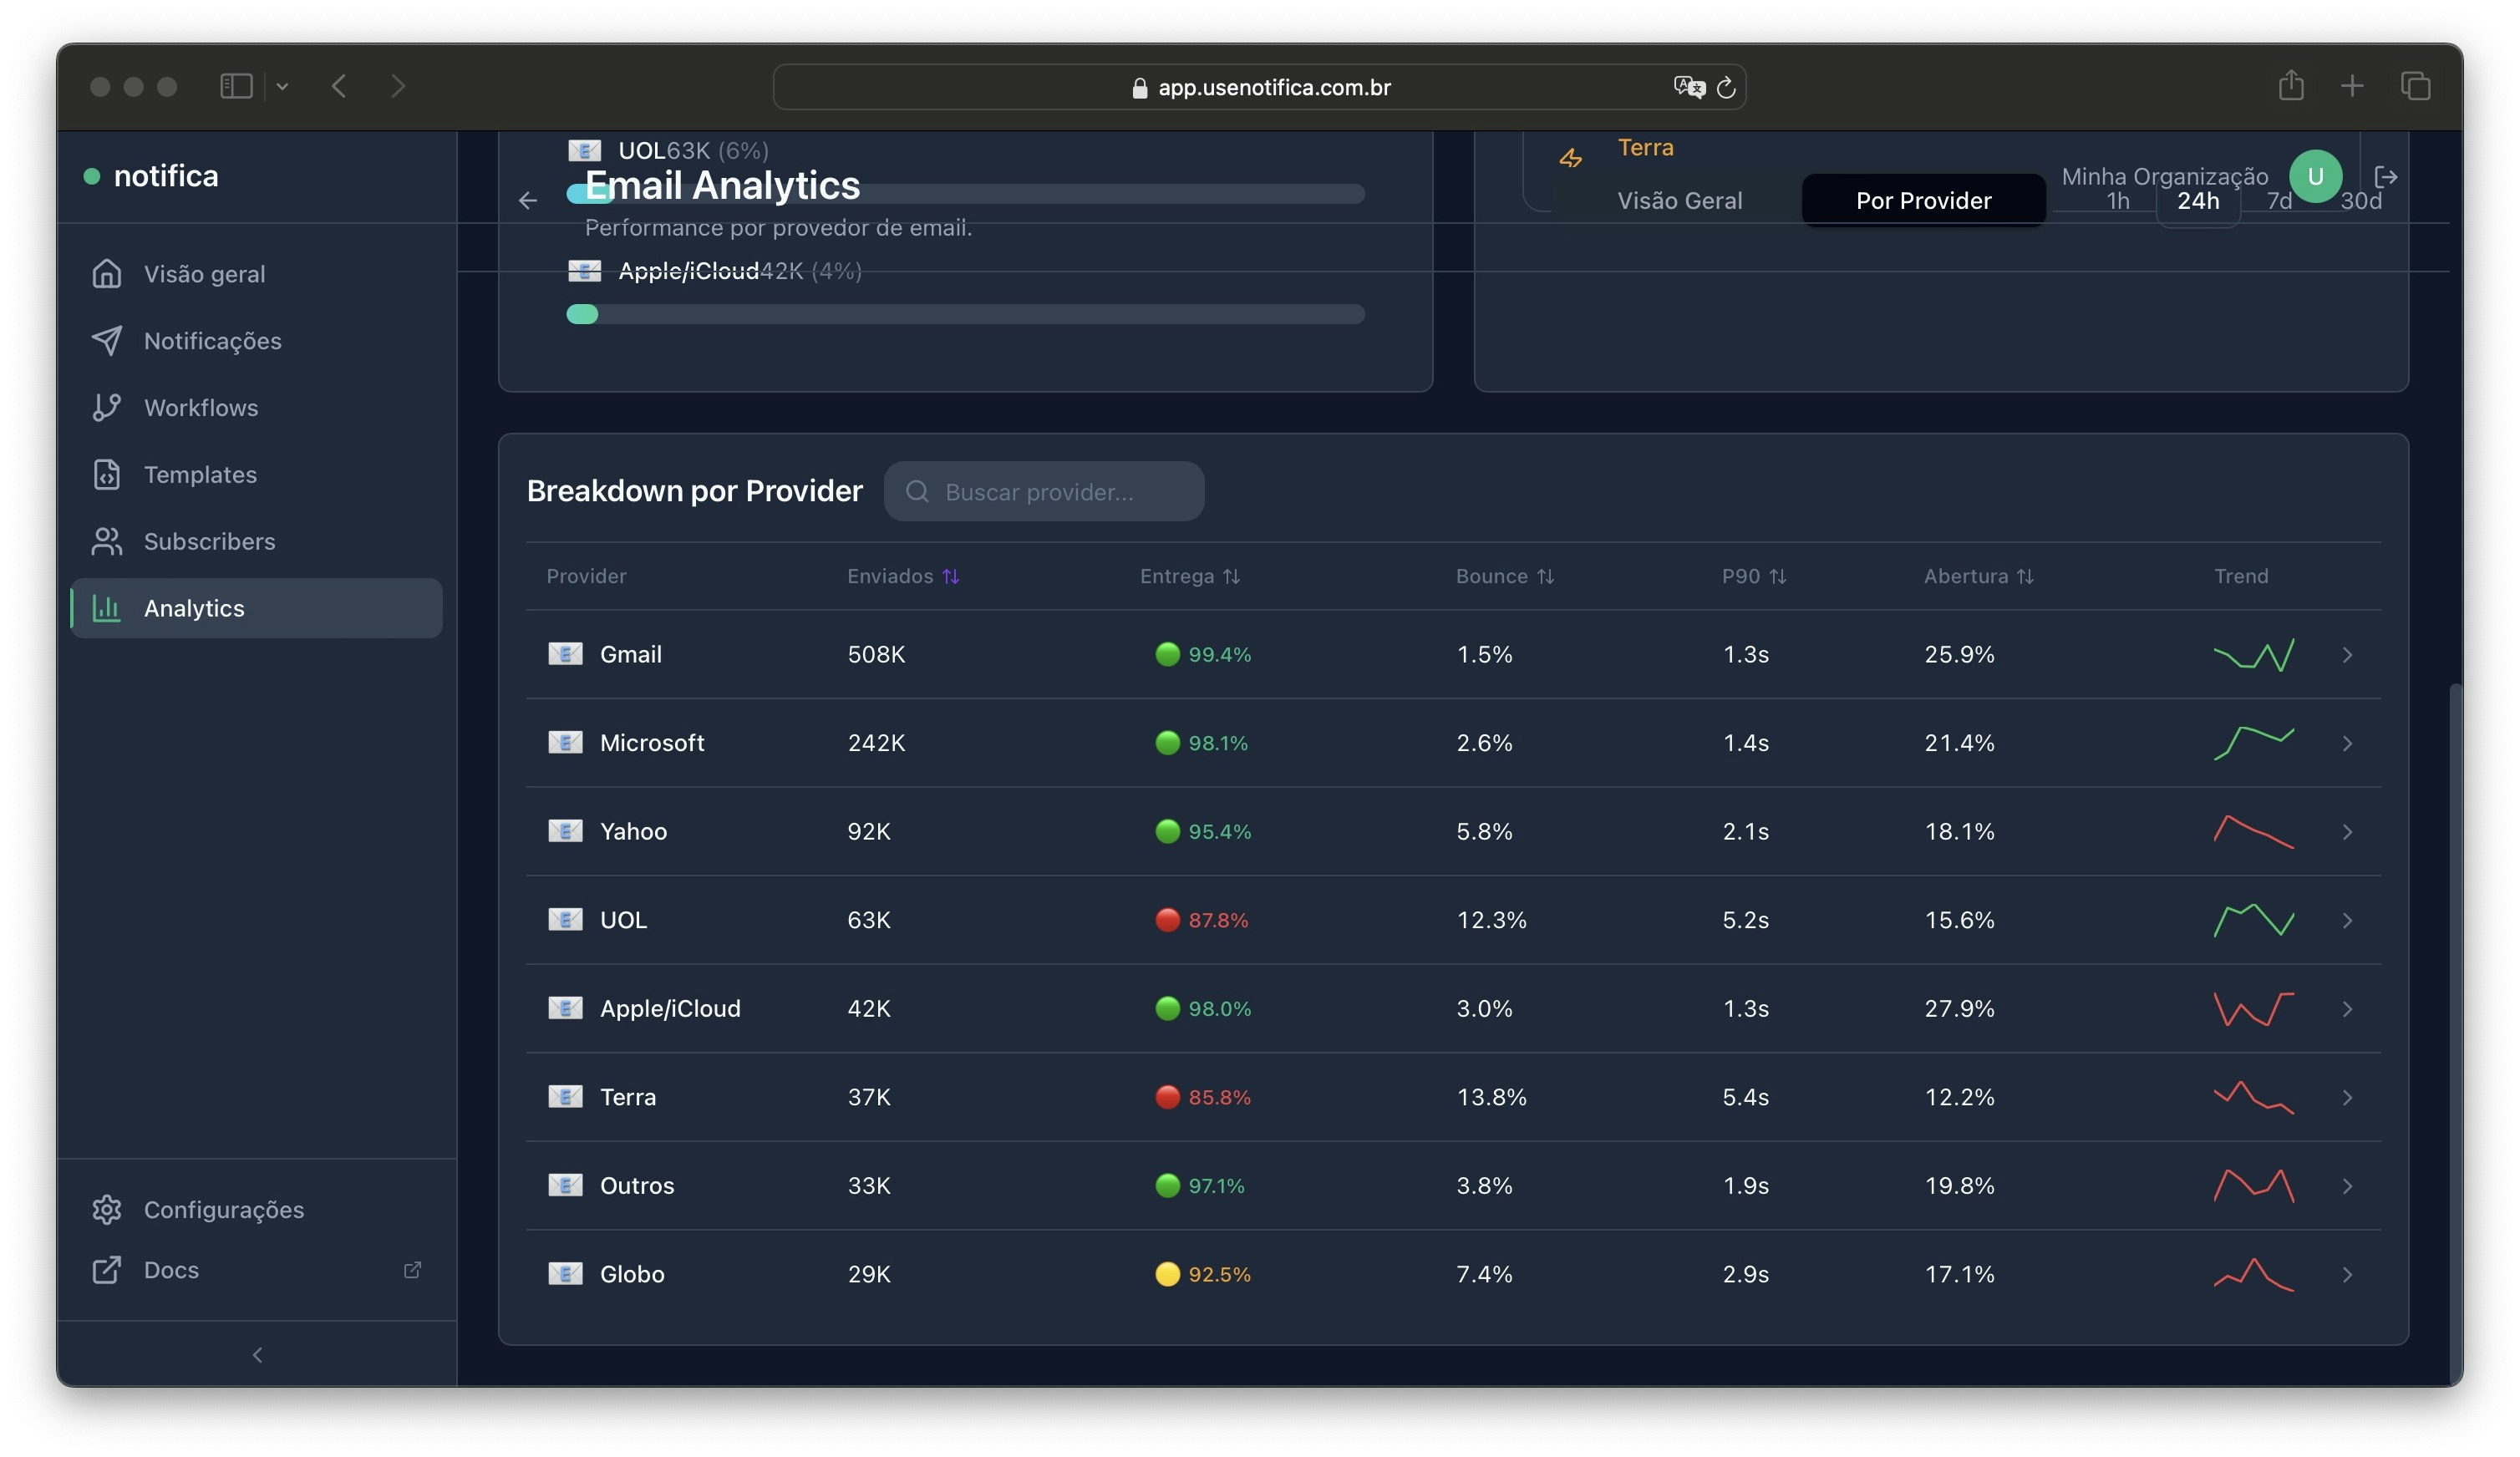Click the Buscar provider search field
Screen dimensions: 2520x1457
coord(1044,491)
